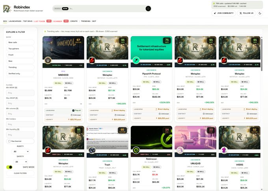
Task: Apply the Trending quick filter in sidebar
Action: [20, 67]
